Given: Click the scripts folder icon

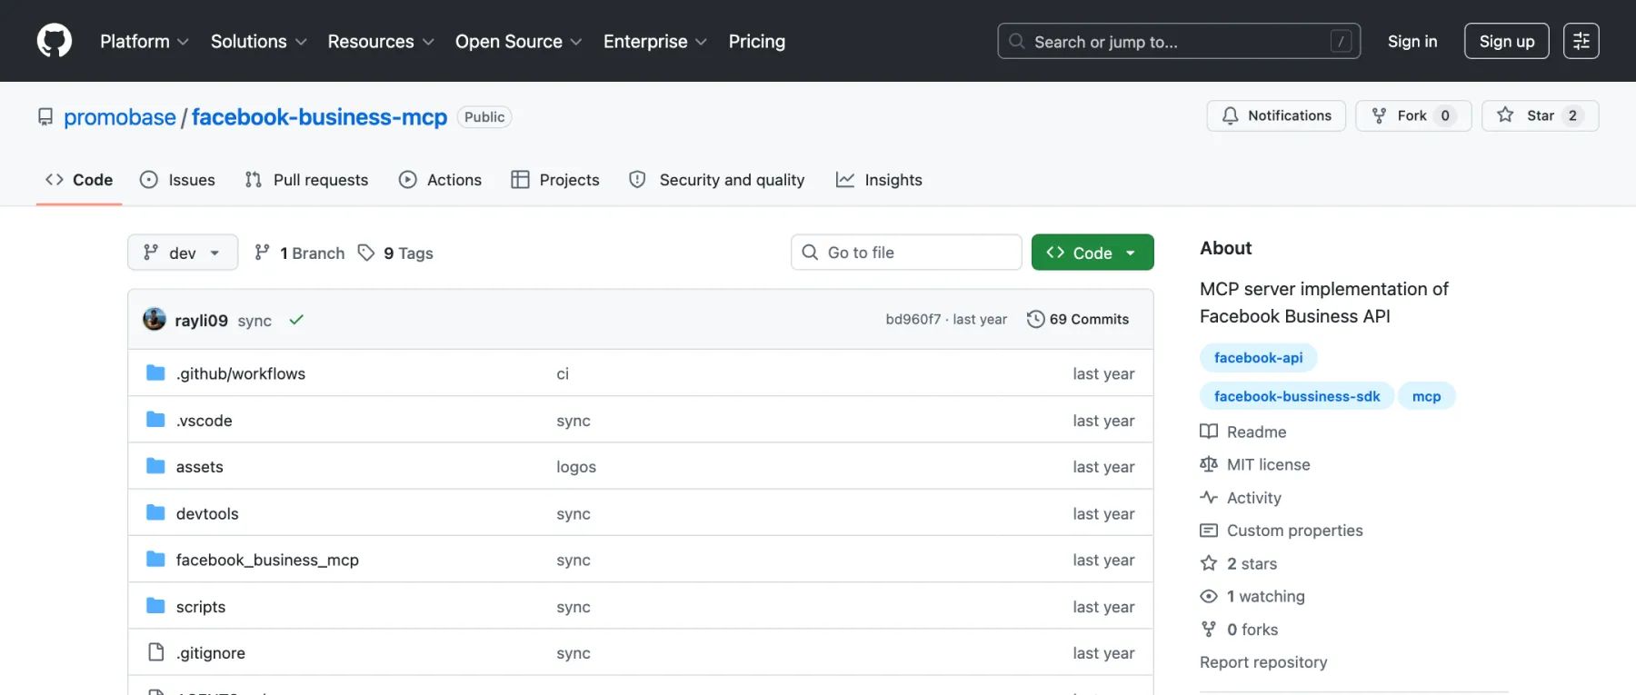Looking at the screenshot, I should click(155, 606).
